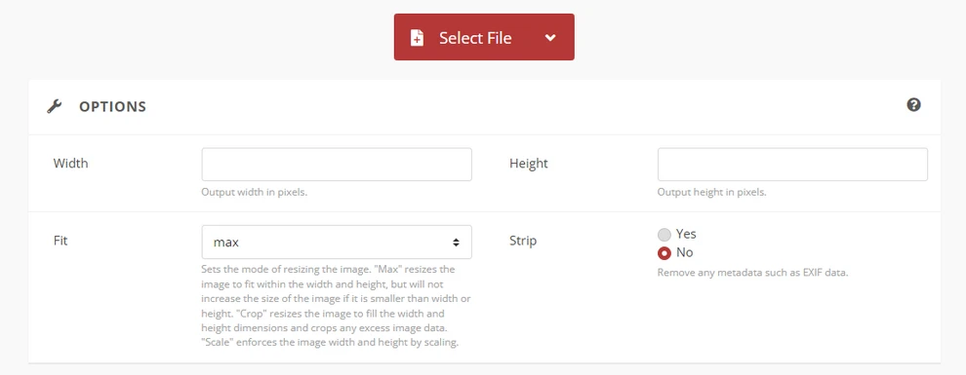966x375 pixels.
Task: Click the file-plus icon on Select File
Action: [x=417, y=37]
